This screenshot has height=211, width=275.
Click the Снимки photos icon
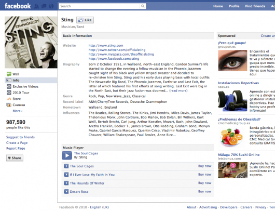click(9, 105)
